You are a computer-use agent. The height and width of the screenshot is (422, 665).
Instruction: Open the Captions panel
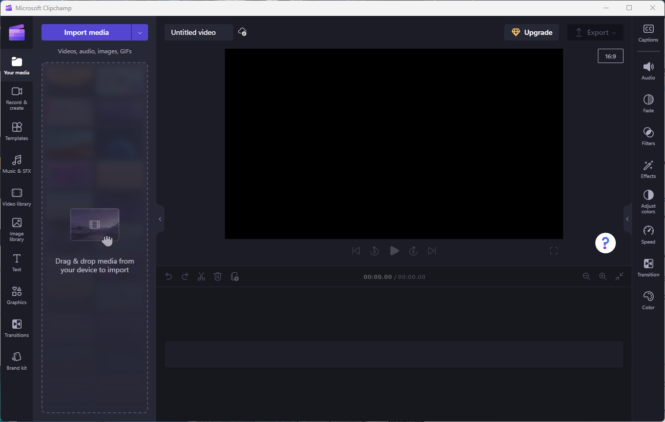[648, 33]
